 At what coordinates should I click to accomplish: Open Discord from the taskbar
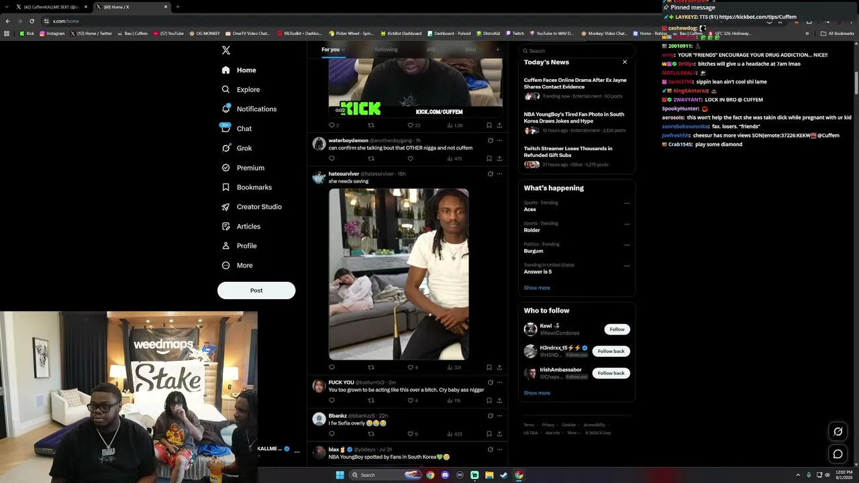pyautogui.click(x=445, y=475)
